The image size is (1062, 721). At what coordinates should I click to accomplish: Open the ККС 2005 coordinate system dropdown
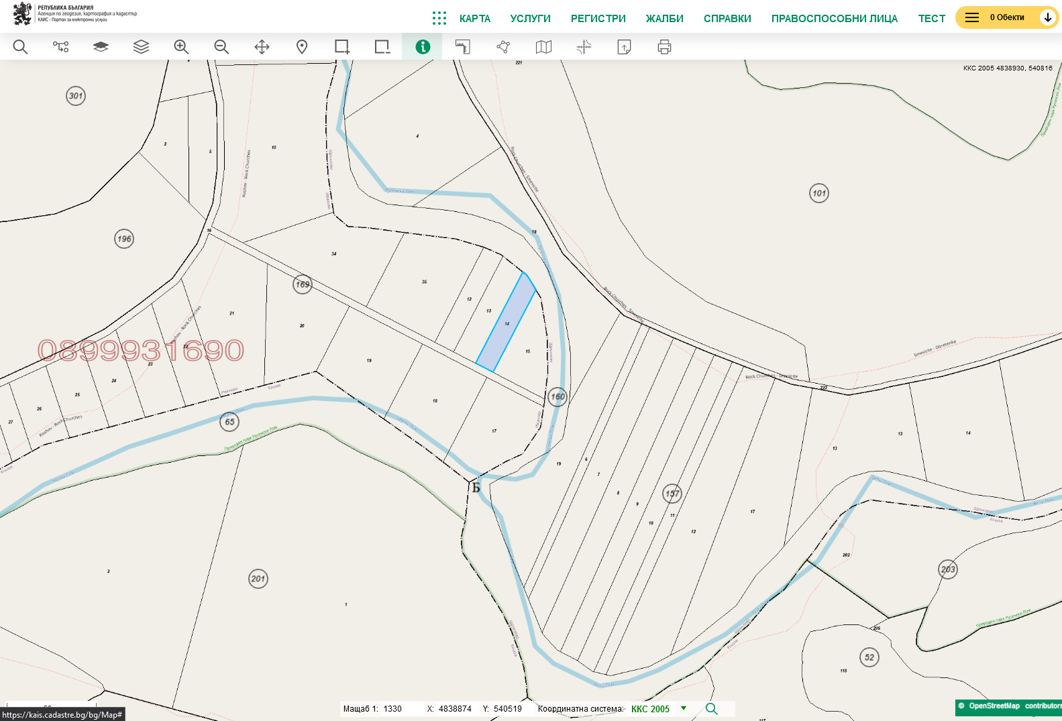point(684,708)
